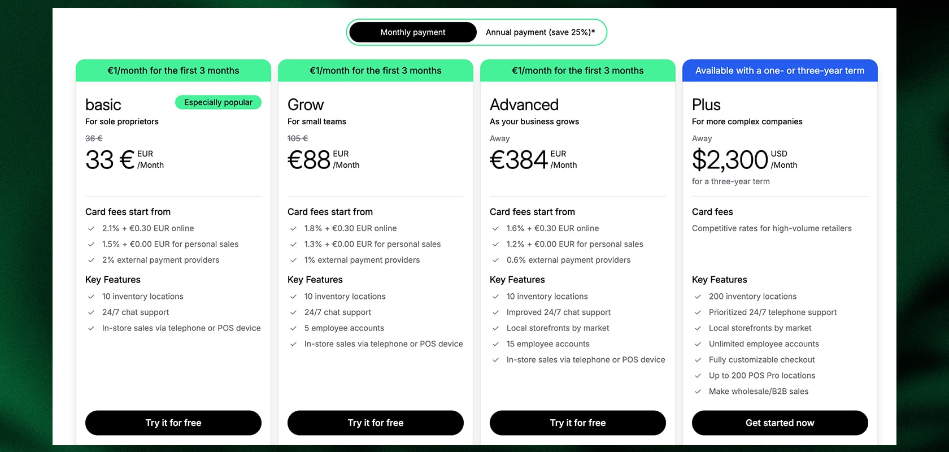This screenshot has height=452, width=949.
Task: Open the Advanced plan promotional banner
Action: coord(577,70)
